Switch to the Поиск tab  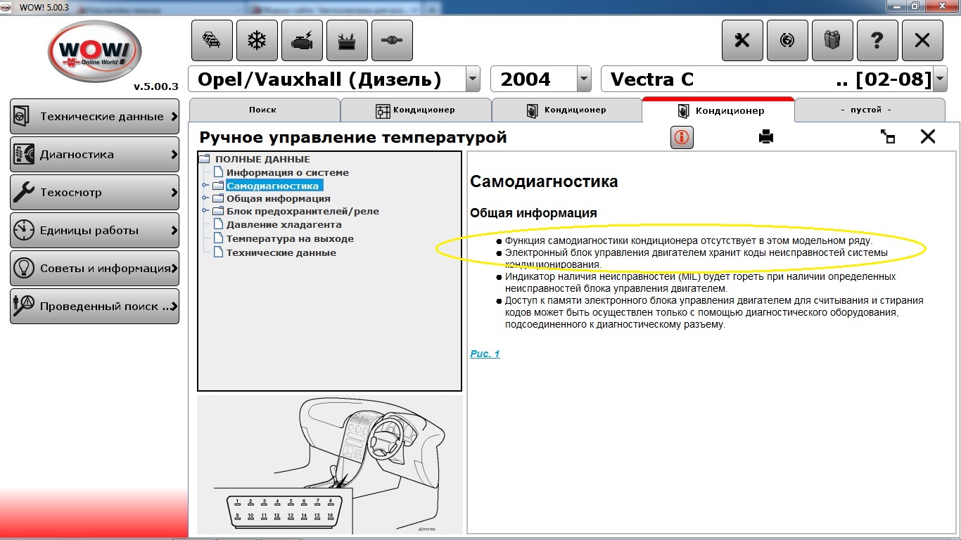point(265,110)
